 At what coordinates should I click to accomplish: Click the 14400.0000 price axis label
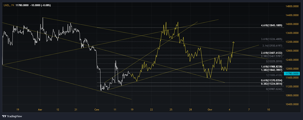coord(292,15)
